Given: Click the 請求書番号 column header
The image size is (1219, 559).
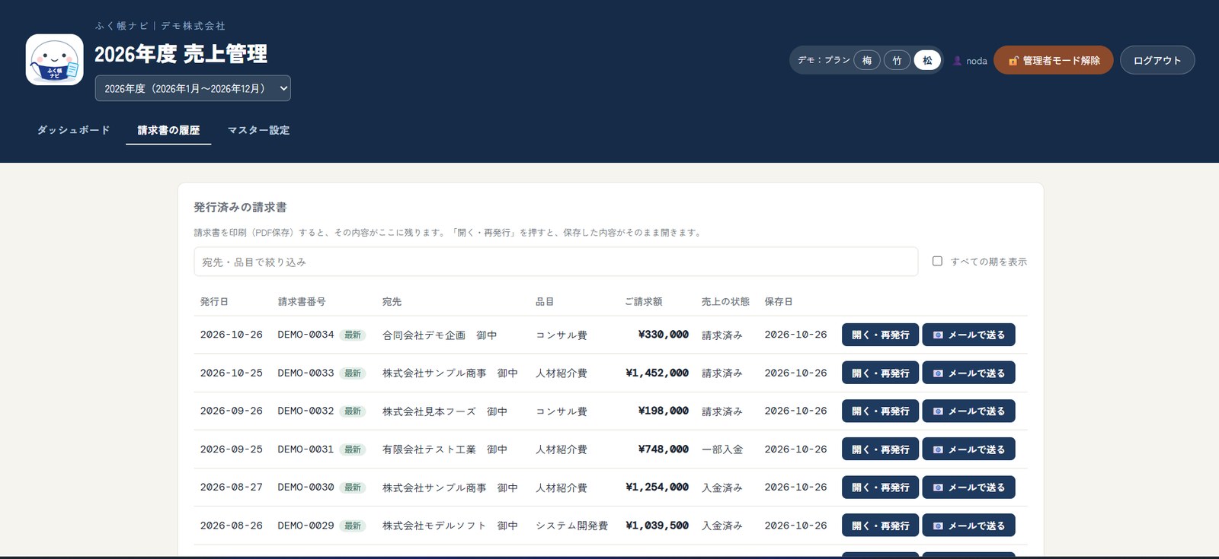Looking at the screenshot, I should pyautogui.click(x=302, y=301).
